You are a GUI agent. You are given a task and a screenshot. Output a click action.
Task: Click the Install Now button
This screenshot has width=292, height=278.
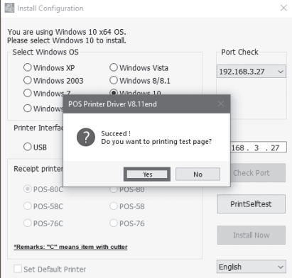click(x=252, y=235)
